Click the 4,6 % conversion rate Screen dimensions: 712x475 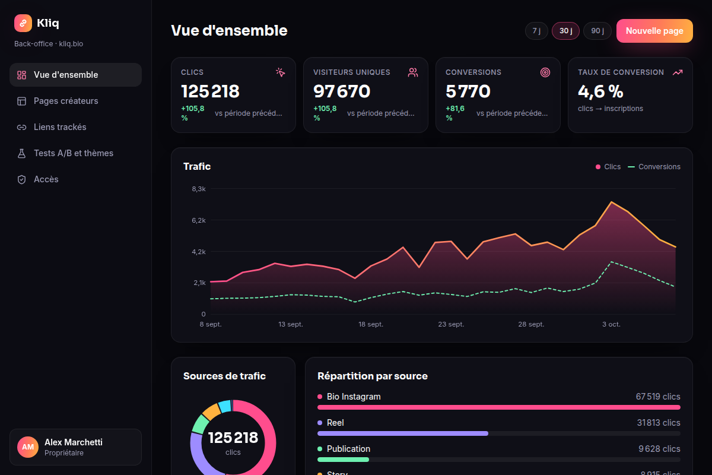tap(600, 91)
